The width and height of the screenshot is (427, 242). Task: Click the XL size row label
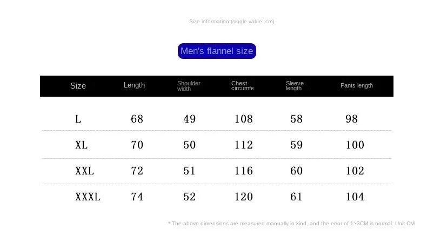(82, 145)
